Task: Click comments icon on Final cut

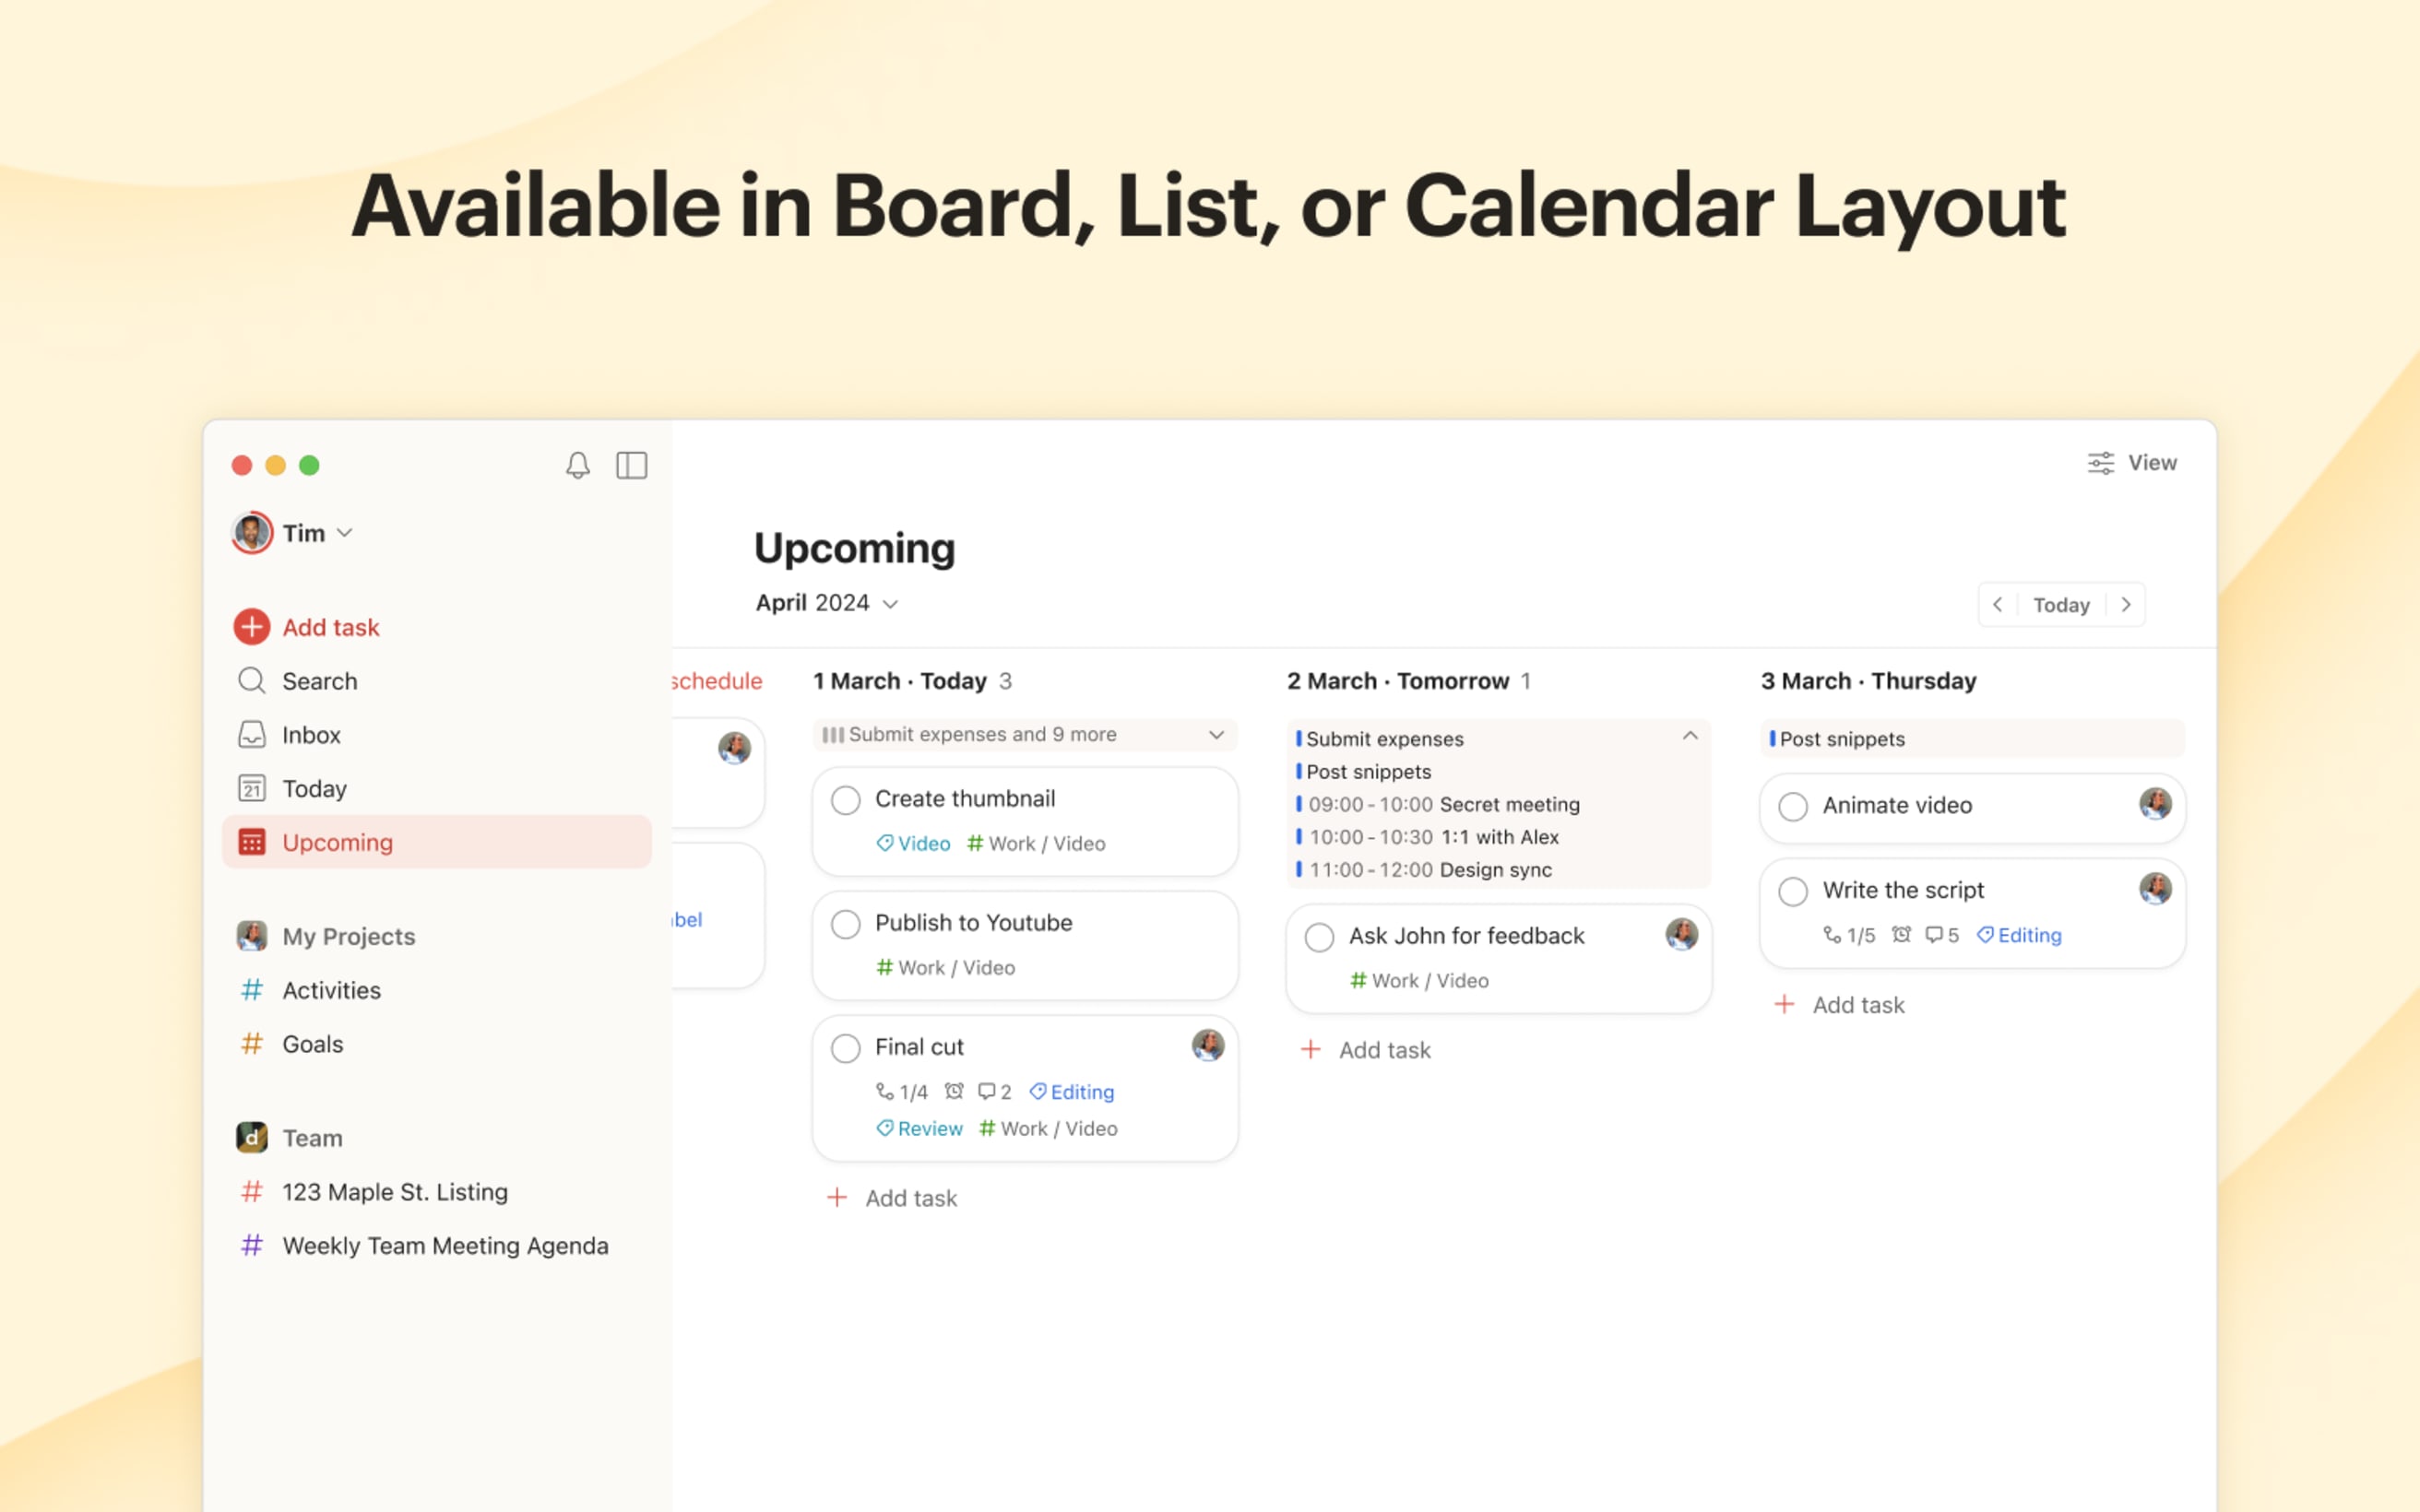Action: 986,1091
